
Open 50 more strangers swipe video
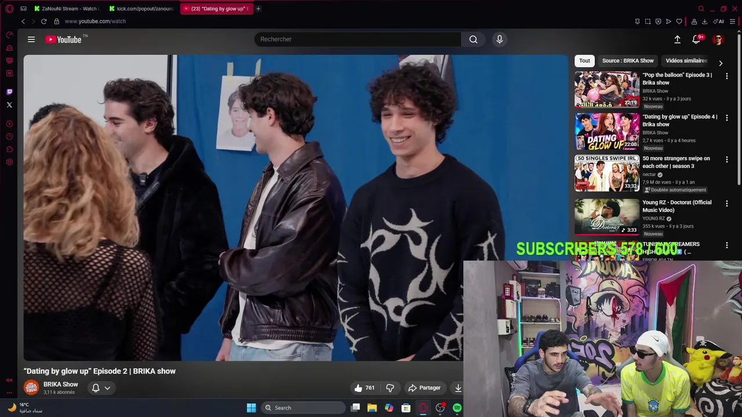click(607, 173)
